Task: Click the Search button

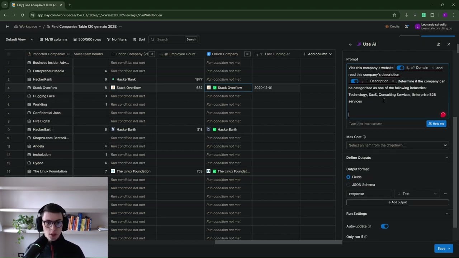Action: point(191,39)
